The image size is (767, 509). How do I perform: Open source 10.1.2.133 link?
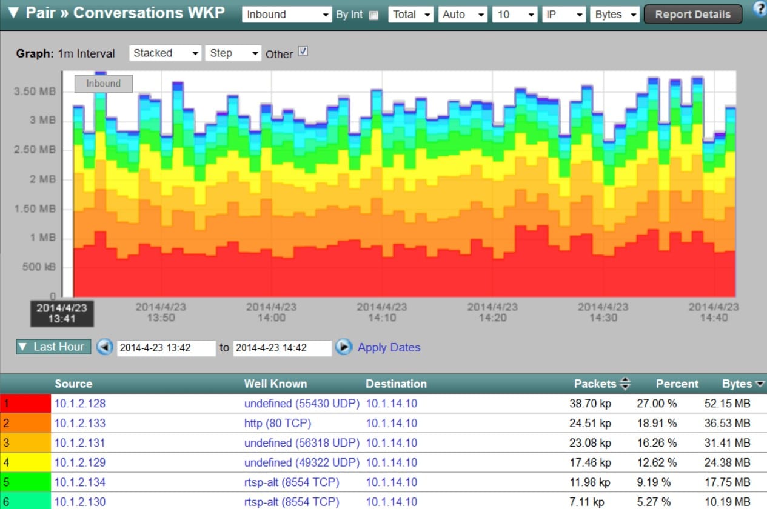tap(80, 423)
